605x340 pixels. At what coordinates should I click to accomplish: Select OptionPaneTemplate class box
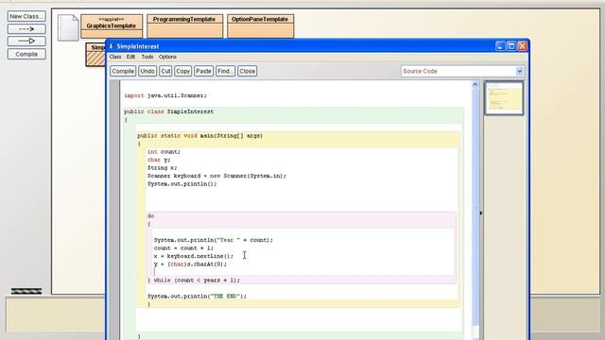click(x=261, y=26)
